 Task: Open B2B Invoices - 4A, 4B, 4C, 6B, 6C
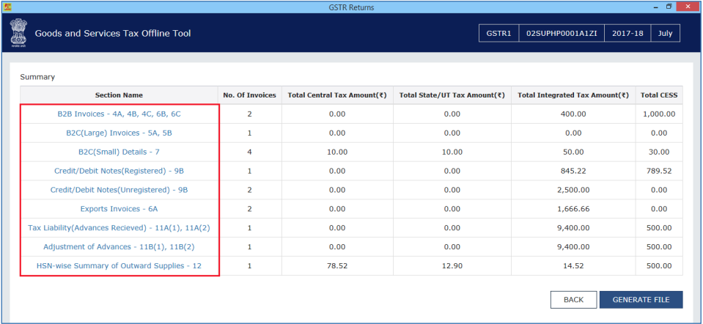pos(119,114)
